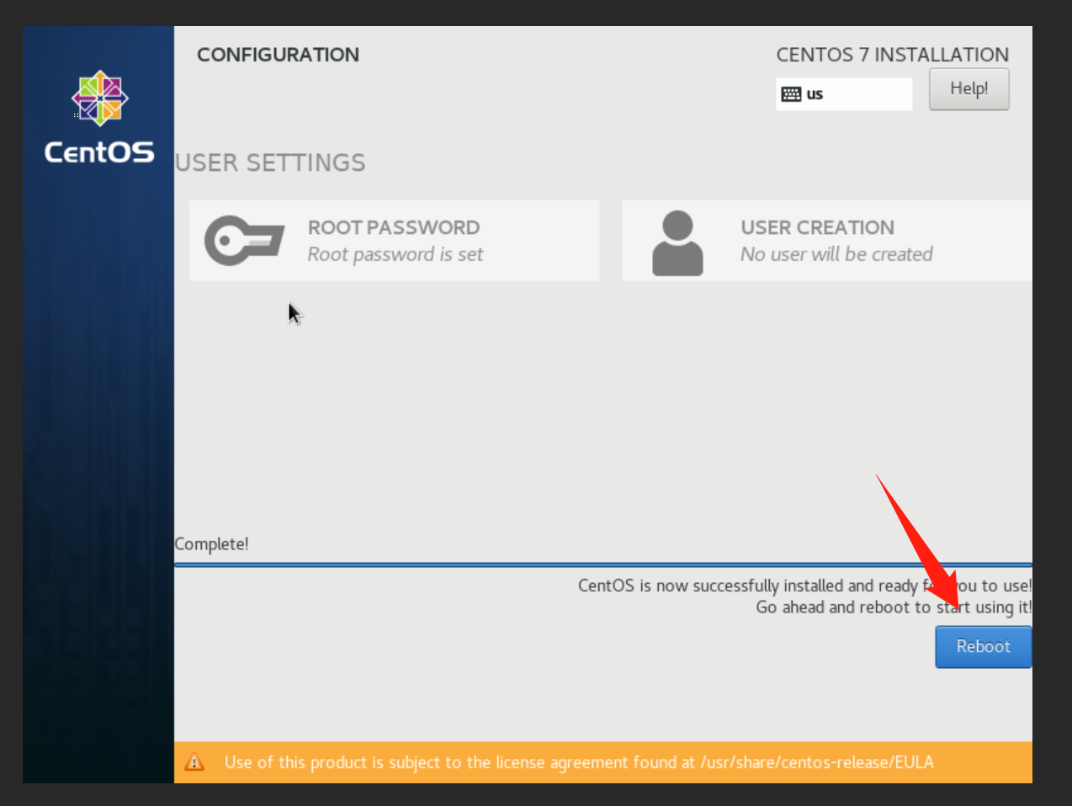Click the CONFIGURATION heading
Image resolution: width=1072 pixels, height=806 pixels.
click(x=278, y=55)
